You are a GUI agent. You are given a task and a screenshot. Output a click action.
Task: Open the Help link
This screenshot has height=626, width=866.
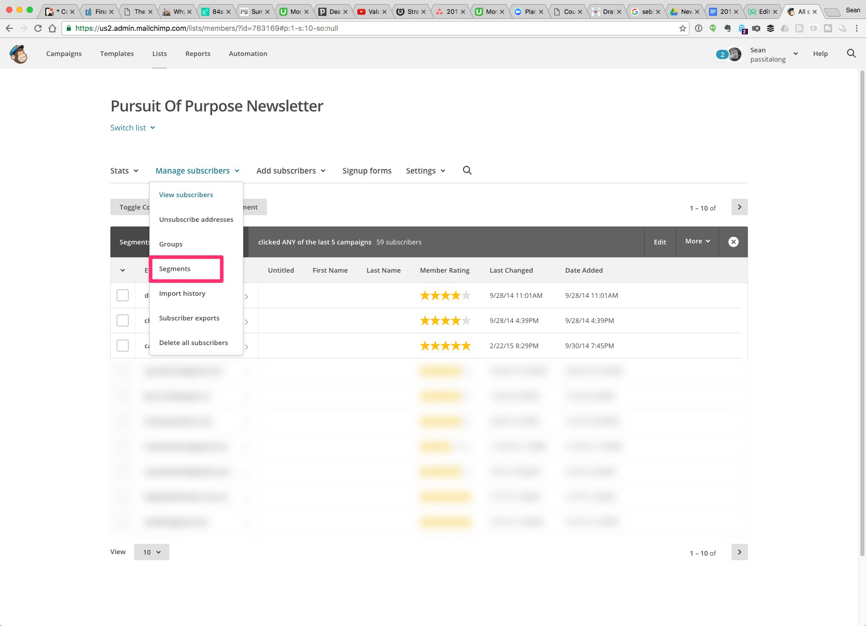[x=820, y=53]
